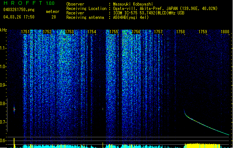Click the HROFFT 1.0.0 title text

pos(29,3)
